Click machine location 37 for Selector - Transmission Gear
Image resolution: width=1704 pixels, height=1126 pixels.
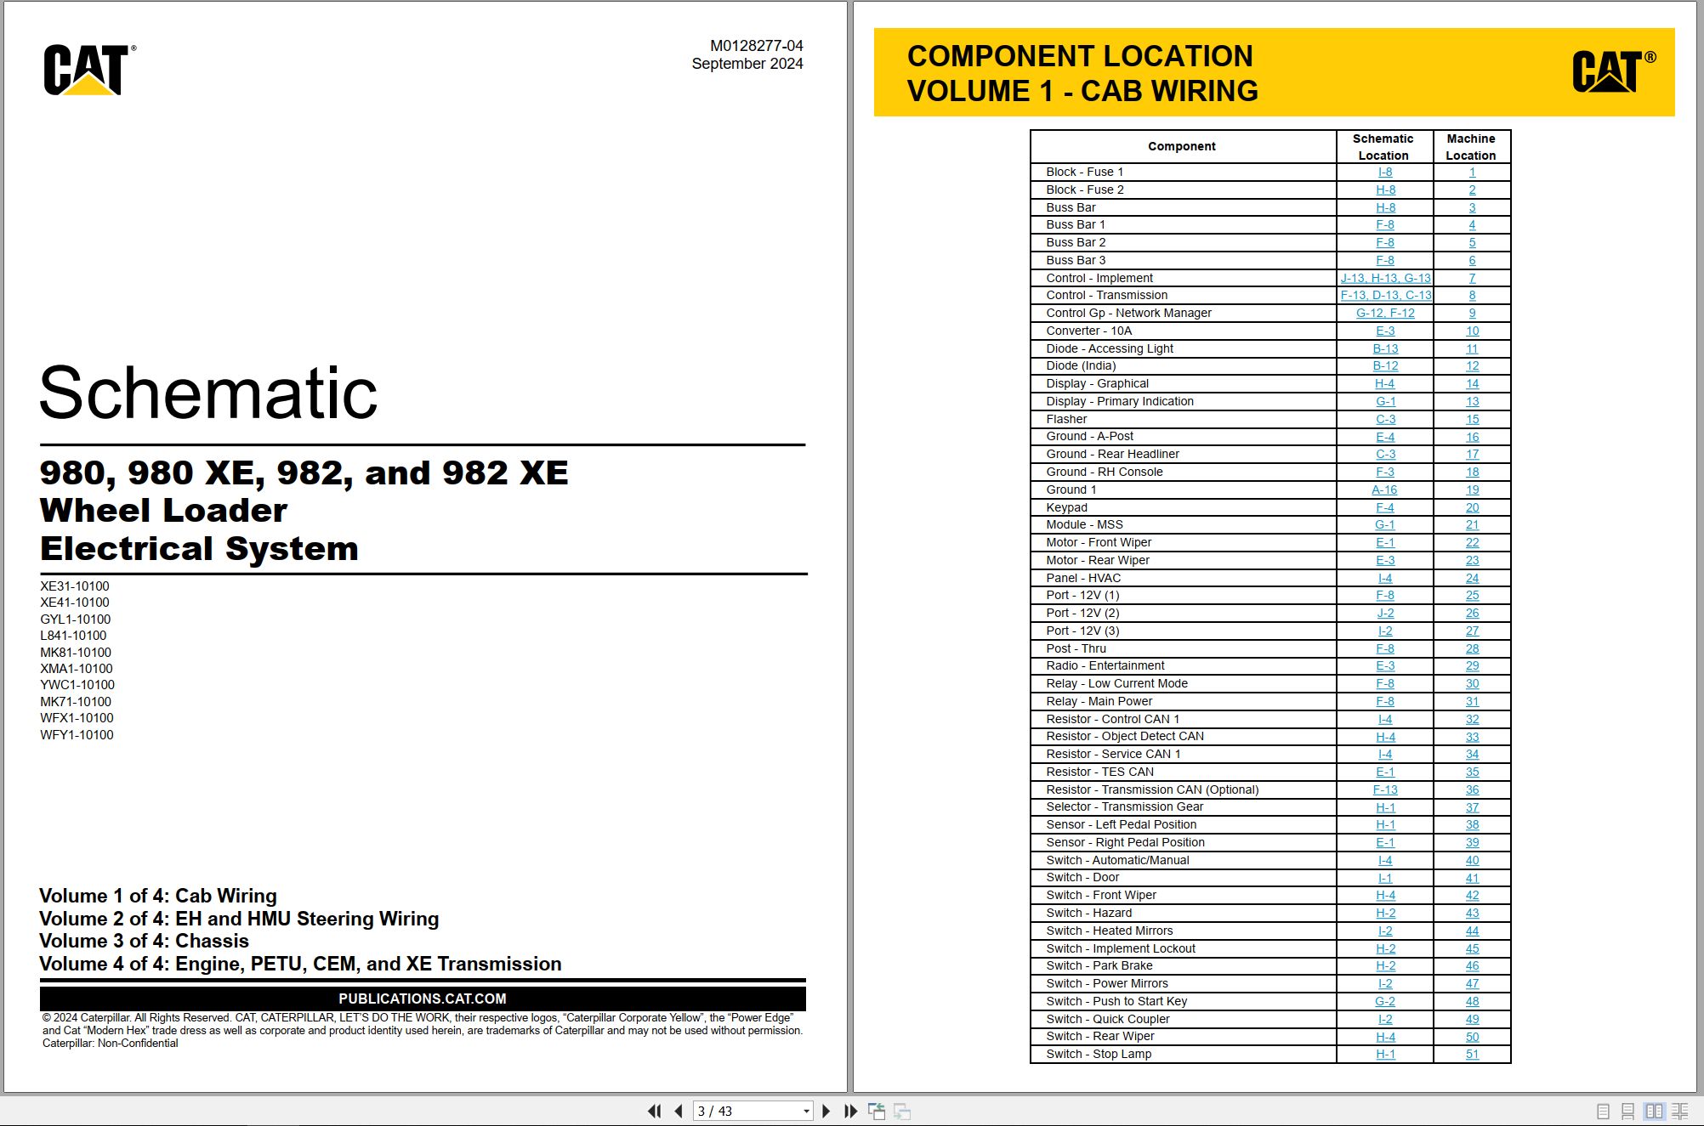coord(1472,807)
